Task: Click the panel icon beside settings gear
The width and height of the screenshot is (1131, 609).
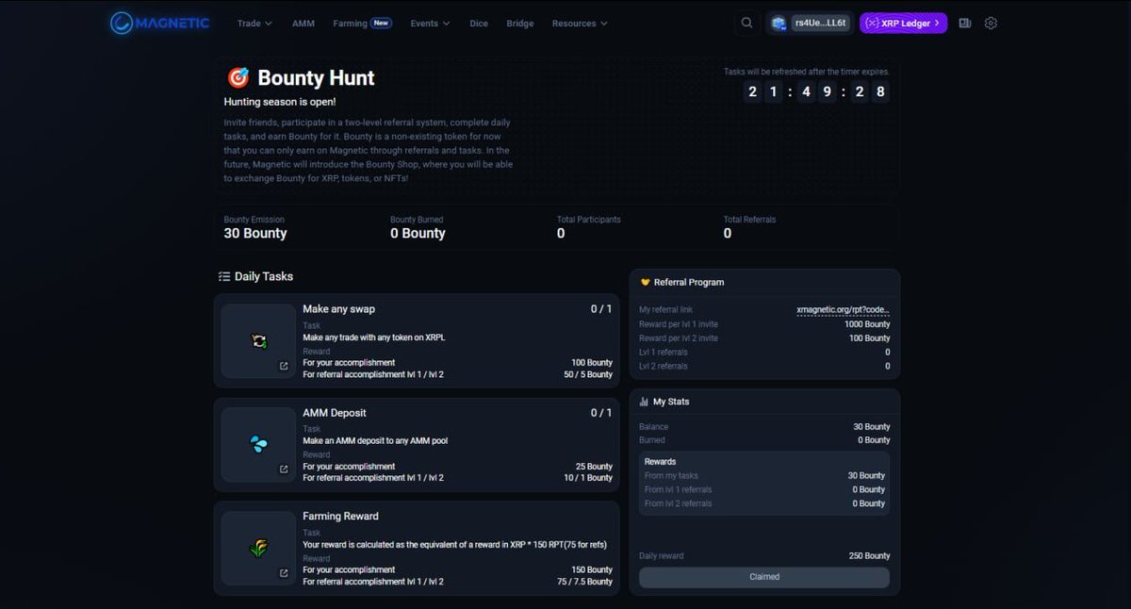Action: 964,23
